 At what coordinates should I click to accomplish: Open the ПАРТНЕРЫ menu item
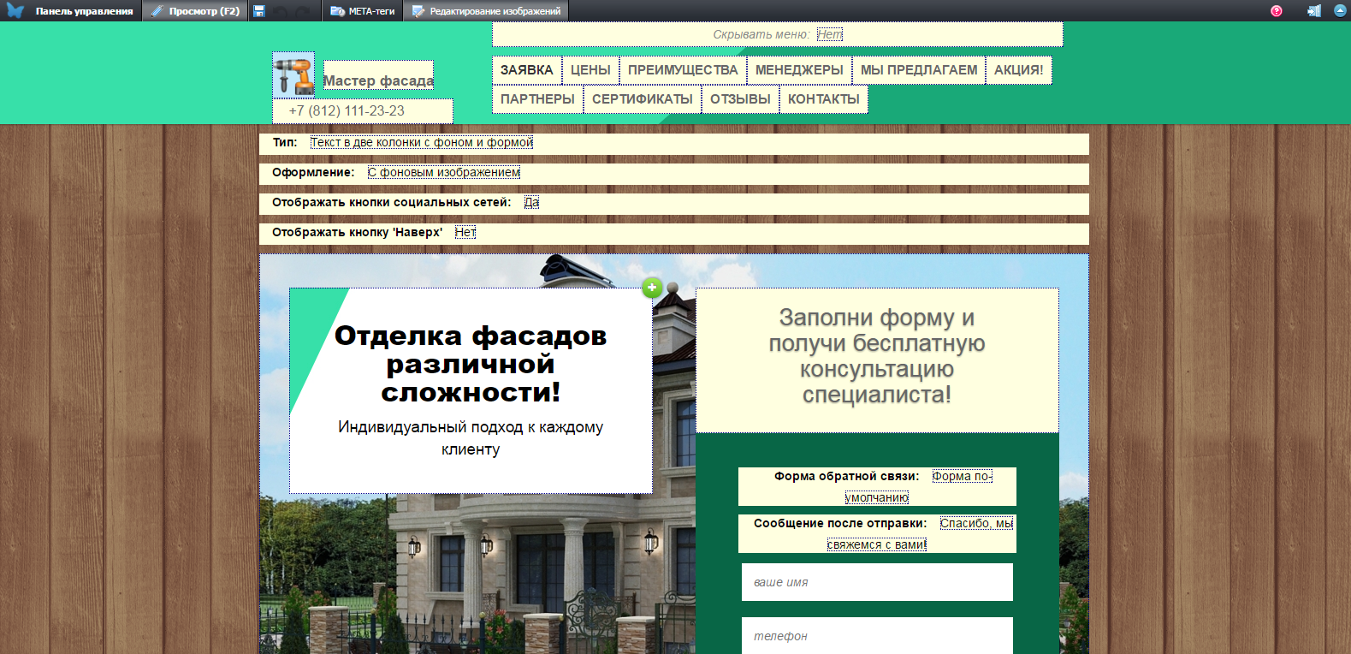[537, 99]
